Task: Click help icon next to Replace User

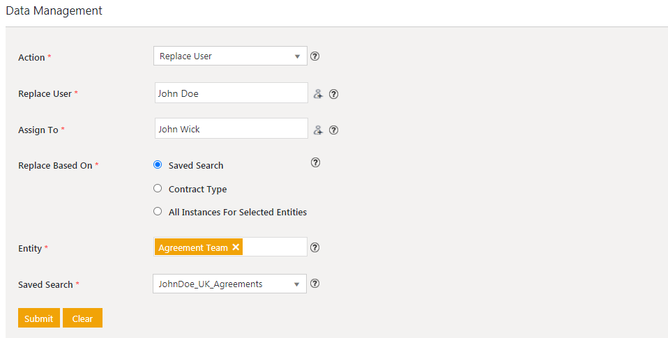Action: click(x=333, y=93)
